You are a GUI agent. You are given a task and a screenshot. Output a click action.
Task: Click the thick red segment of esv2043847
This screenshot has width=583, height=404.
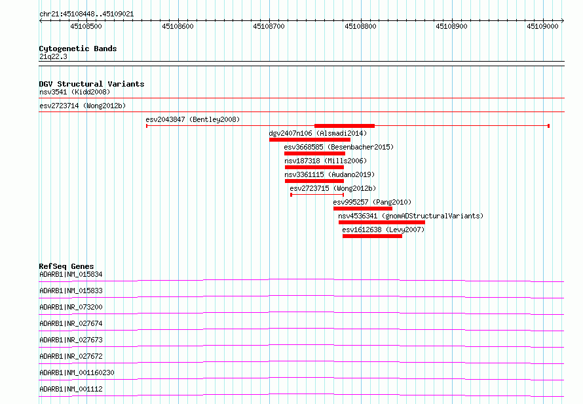[345, 126]
